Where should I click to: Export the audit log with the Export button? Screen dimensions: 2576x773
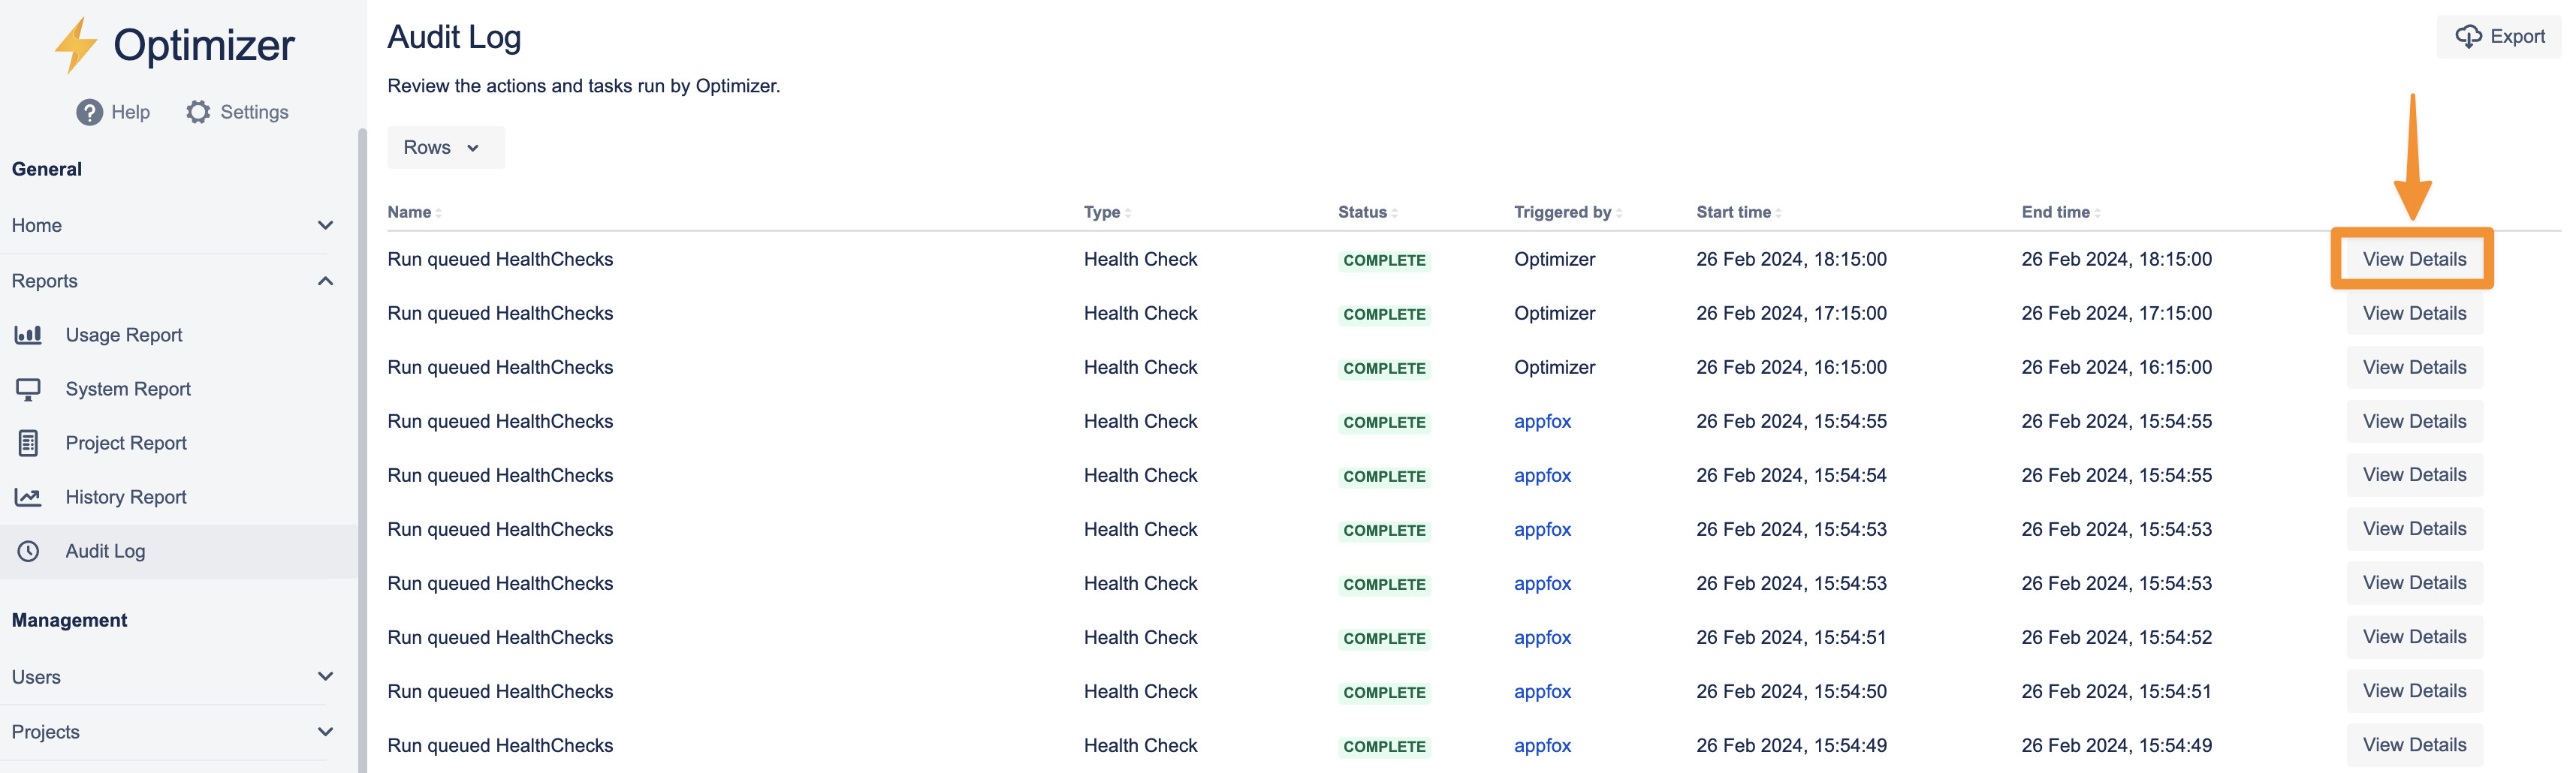pos(2500,37)
